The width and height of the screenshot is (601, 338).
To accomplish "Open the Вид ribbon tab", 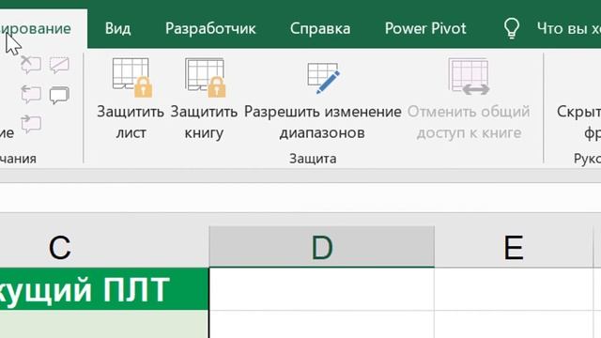I will pyautogui.click(x=117, y=29).
